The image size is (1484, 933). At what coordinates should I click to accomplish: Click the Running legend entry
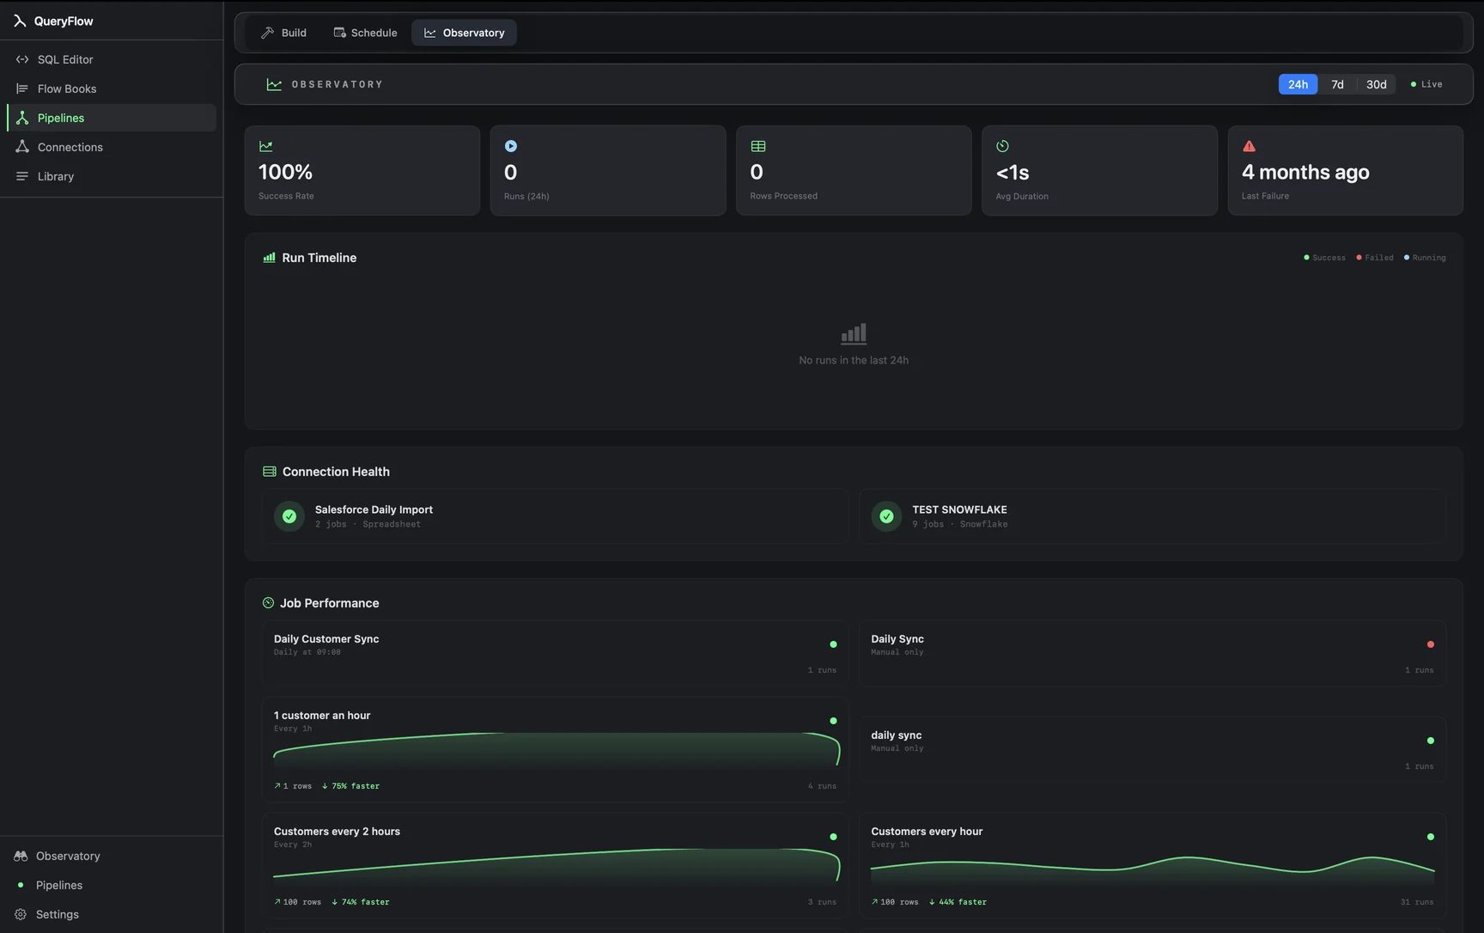[1425, 258]
